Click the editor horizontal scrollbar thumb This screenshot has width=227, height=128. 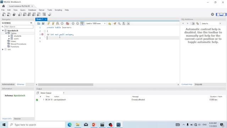coord(66,85)
